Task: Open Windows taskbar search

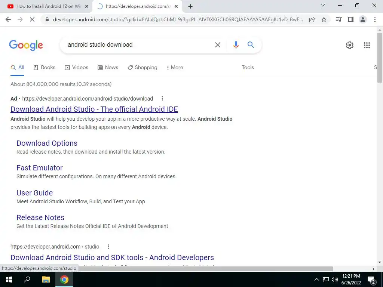Action: tap(27, 279)
